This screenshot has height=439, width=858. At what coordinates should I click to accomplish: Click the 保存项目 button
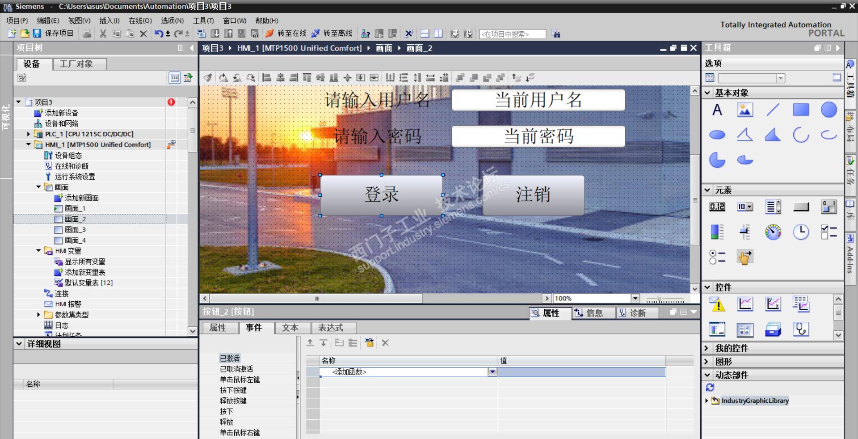click(x=54, y=34)
